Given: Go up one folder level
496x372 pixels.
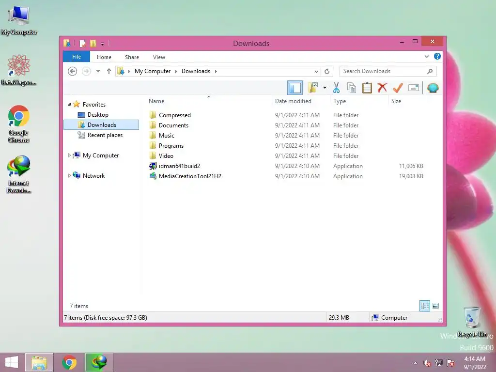Looking at the screenshot, I should 109,71.
